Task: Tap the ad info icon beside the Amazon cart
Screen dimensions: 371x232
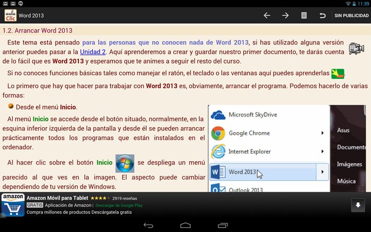Action: (3, 216)
